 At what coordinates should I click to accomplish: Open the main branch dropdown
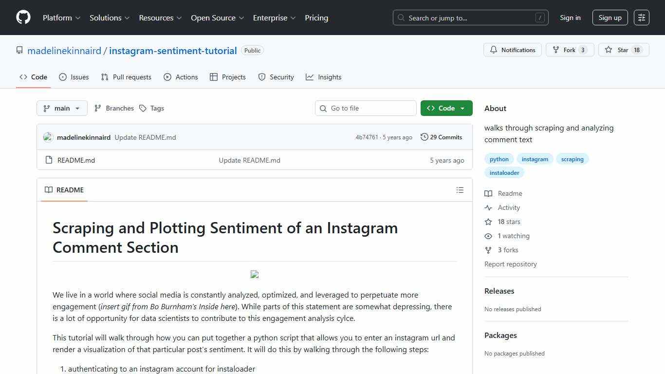[62, 108]
